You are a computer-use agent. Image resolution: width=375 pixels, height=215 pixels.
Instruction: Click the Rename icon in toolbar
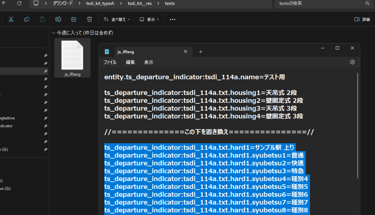click(58, 19)
